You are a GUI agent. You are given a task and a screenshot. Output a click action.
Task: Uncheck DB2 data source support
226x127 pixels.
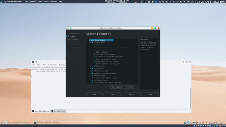[x=95, y=55]
